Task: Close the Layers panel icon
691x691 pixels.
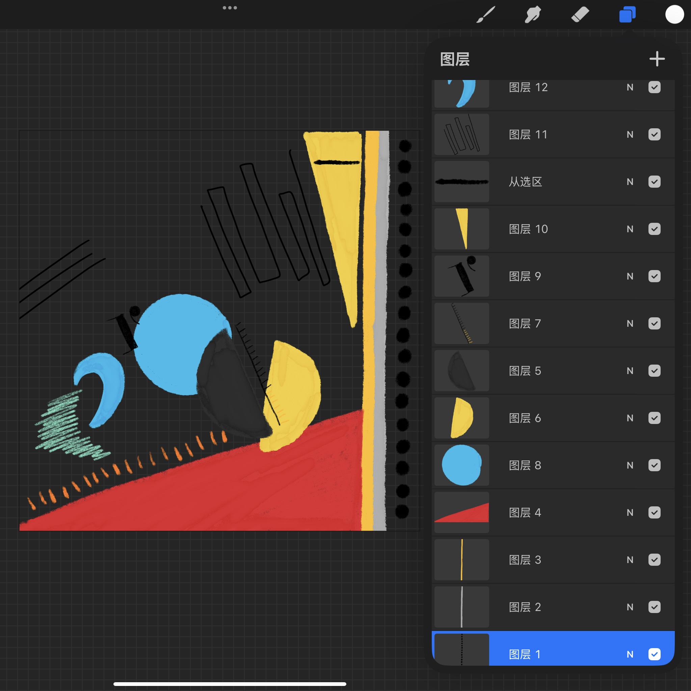Action: pos(627,15)
